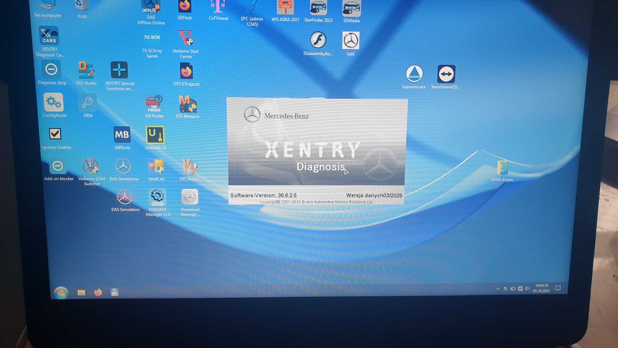Screen dimensions: 618x348
Task: Open network globe tray icon
Action: click(520, 289)
